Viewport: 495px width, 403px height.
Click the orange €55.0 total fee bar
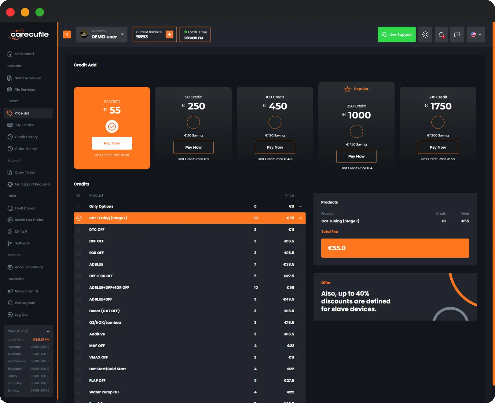coord(395,248)
